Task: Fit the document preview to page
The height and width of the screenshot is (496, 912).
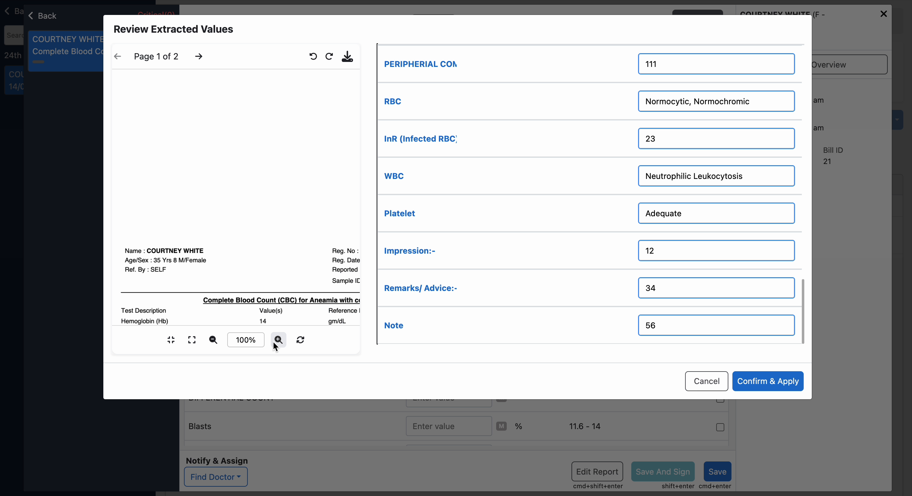Action: pyautogui.click(x=171, y=340)
